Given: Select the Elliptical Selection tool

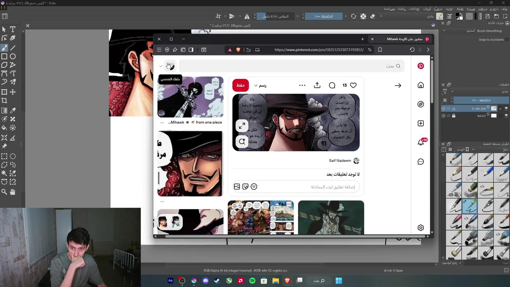Looking at the screenshot, I should (x=13, y=156).
